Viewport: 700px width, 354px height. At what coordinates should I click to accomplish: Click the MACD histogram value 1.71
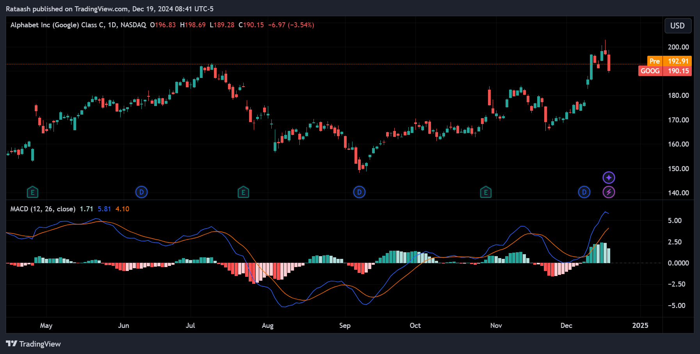(86, 209)
